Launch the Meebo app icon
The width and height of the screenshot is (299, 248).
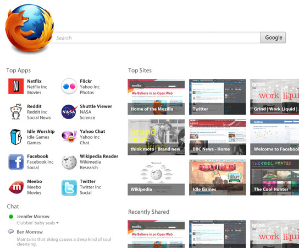point(16,187)
